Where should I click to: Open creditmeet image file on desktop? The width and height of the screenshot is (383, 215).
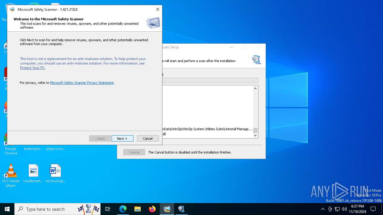click(33, 173)
